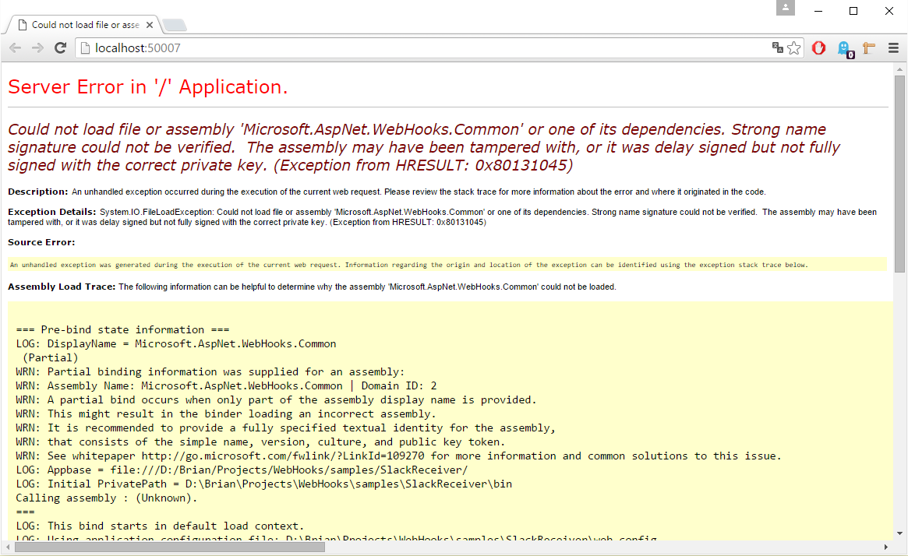Maximize the browser window
Viewport: 908px width, 556px height.
pyautogui.click(x=853, y=11)
